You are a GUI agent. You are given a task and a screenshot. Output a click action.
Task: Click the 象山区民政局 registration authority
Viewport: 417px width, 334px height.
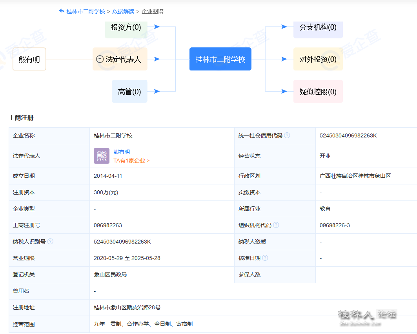pyautogui.click(x=110, y=274)
